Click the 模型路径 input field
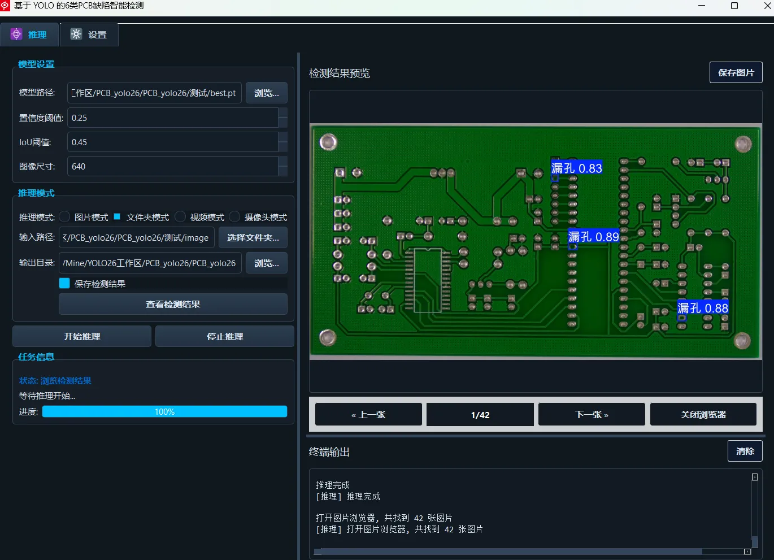The image size is (774, 560). tap(155, 93)
